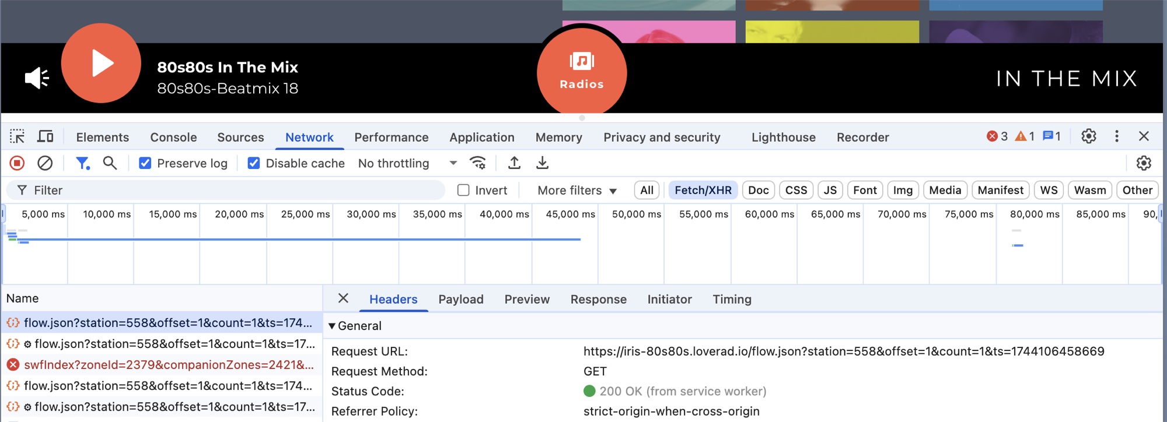This screenshot has width=1167, height=422.
Task: Stop recording the network log
Action: (x=18, y=163)
